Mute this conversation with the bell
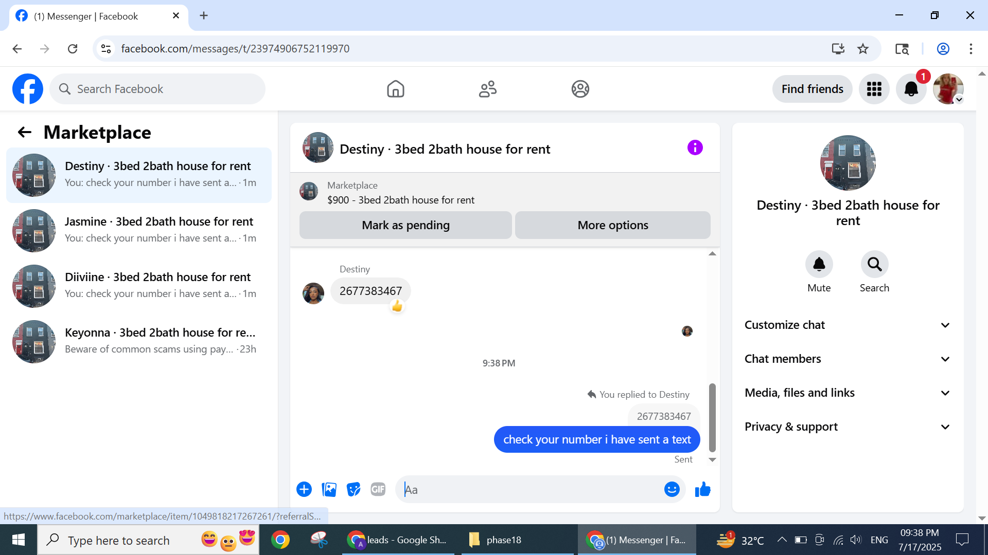Image resolution: width=988 pixels, height=555 pixels. [819, 264]
